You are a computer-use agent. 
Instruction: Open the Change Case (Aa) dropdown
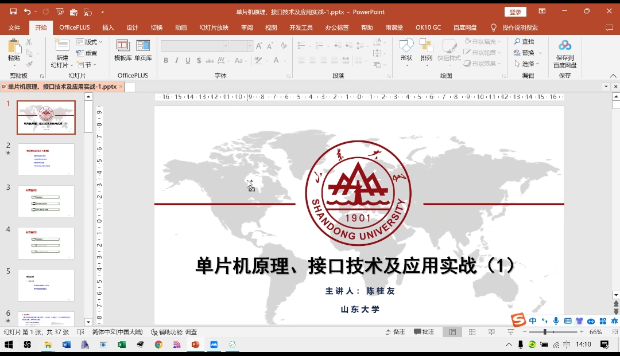[241, 60]
